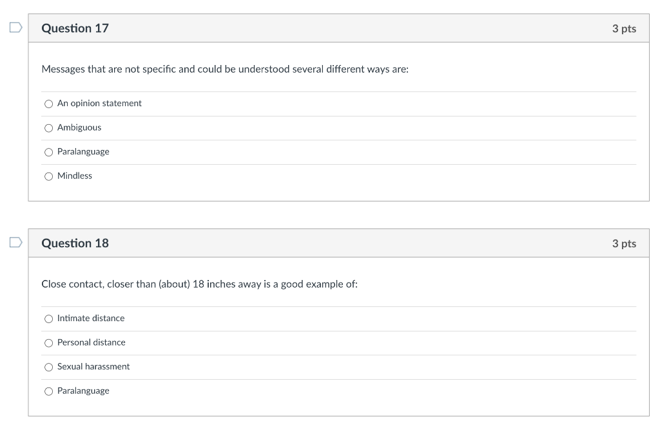Screen dimensions: 660x428
Task: Click the 'Ambiguous' answer label text
Action: click(x=79, y=127)
